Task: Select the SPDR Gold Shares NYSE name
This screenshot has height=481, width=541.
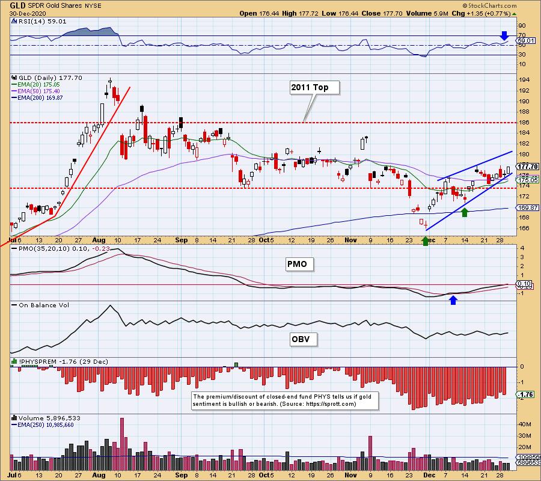Action: [x=64, y=6]
